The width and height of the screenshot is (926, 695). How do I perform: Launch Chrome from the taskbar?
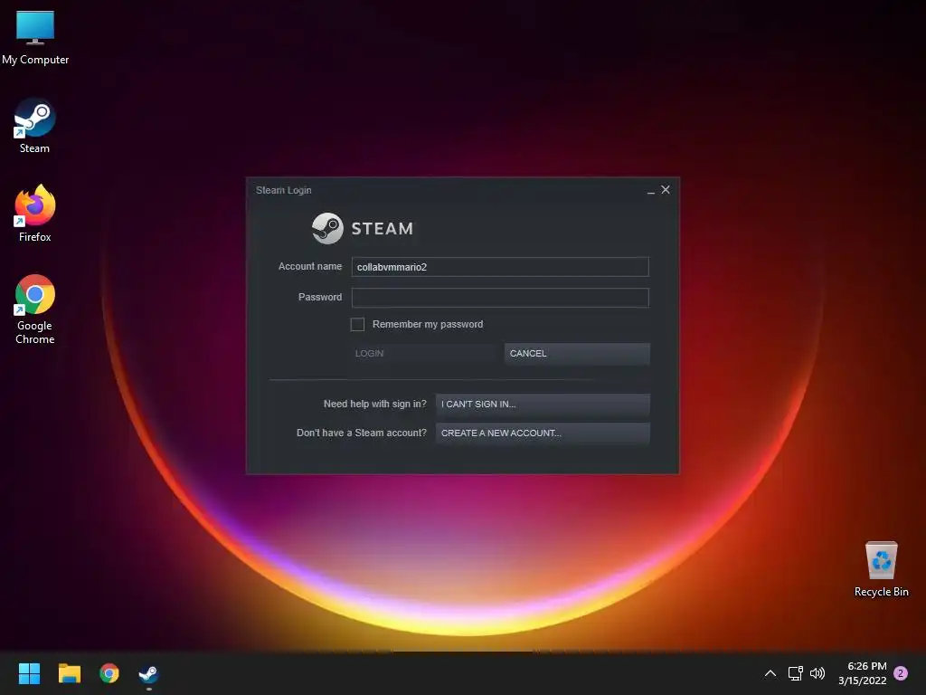[109, 673]
